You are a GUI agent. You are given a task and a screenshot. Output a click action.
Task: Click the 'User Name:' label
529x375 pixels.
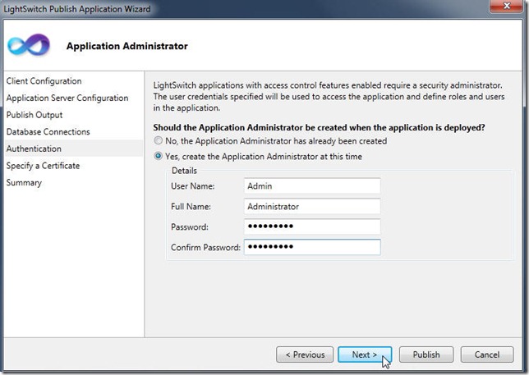(193, 186)
